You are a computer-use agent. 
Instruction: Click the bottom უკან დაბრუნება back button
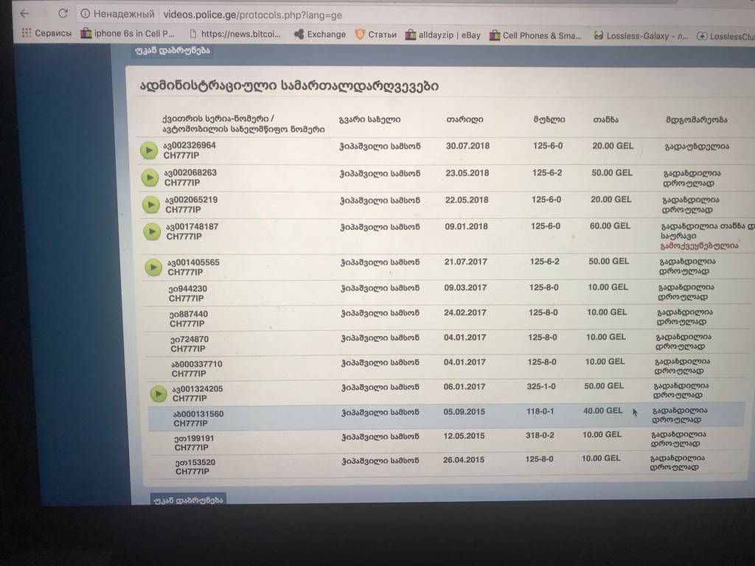pos(188,500)
